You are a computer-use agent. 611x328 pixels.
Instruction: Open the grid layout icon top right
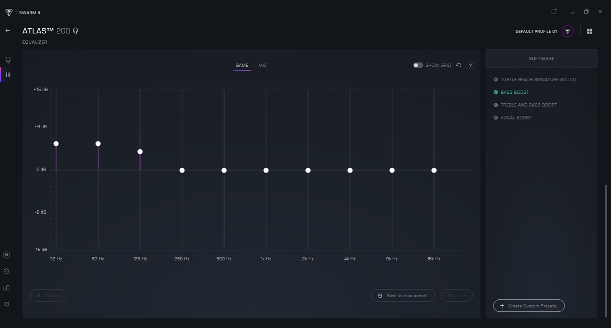[x=590, y=31]
